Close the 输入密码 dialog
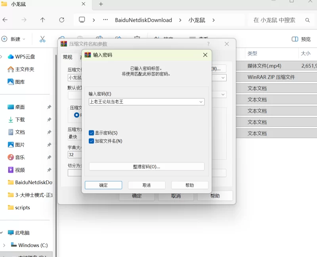317x257 pixels. pyautogui.click(x=205, y=55)
